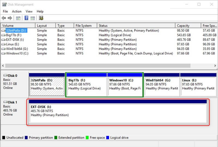Click the Show/Hide Action Pane icon
The width and height of the screenshot is (218, 147).
click(x=33, y=18)
